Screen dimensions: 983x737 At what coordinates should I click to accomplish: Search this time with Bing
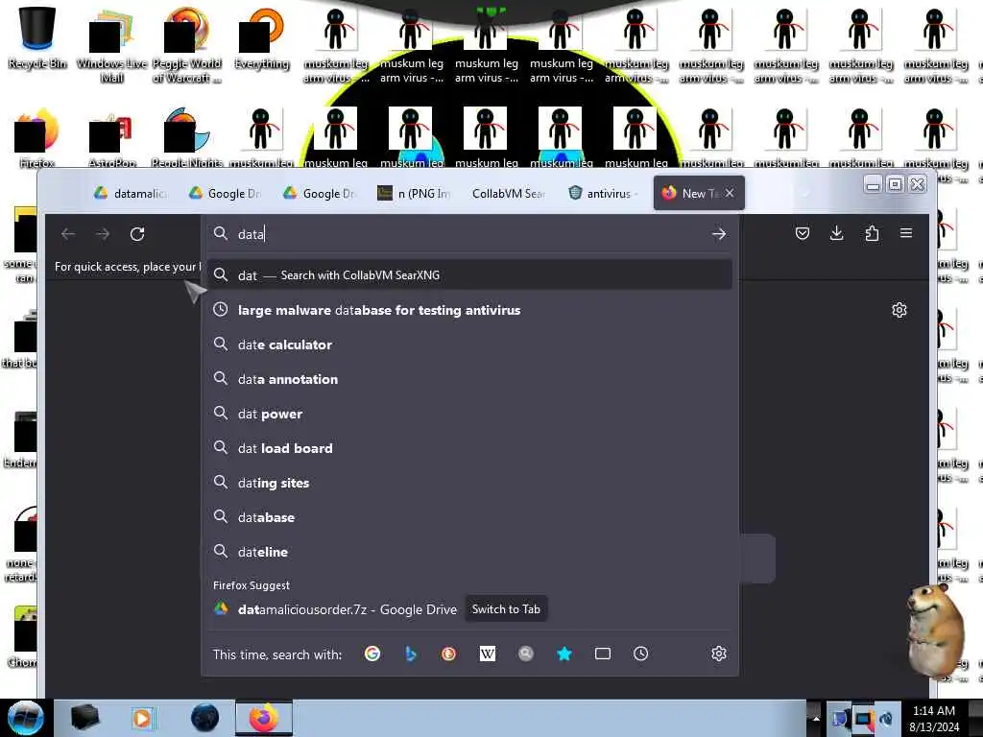tap(411, 654)
